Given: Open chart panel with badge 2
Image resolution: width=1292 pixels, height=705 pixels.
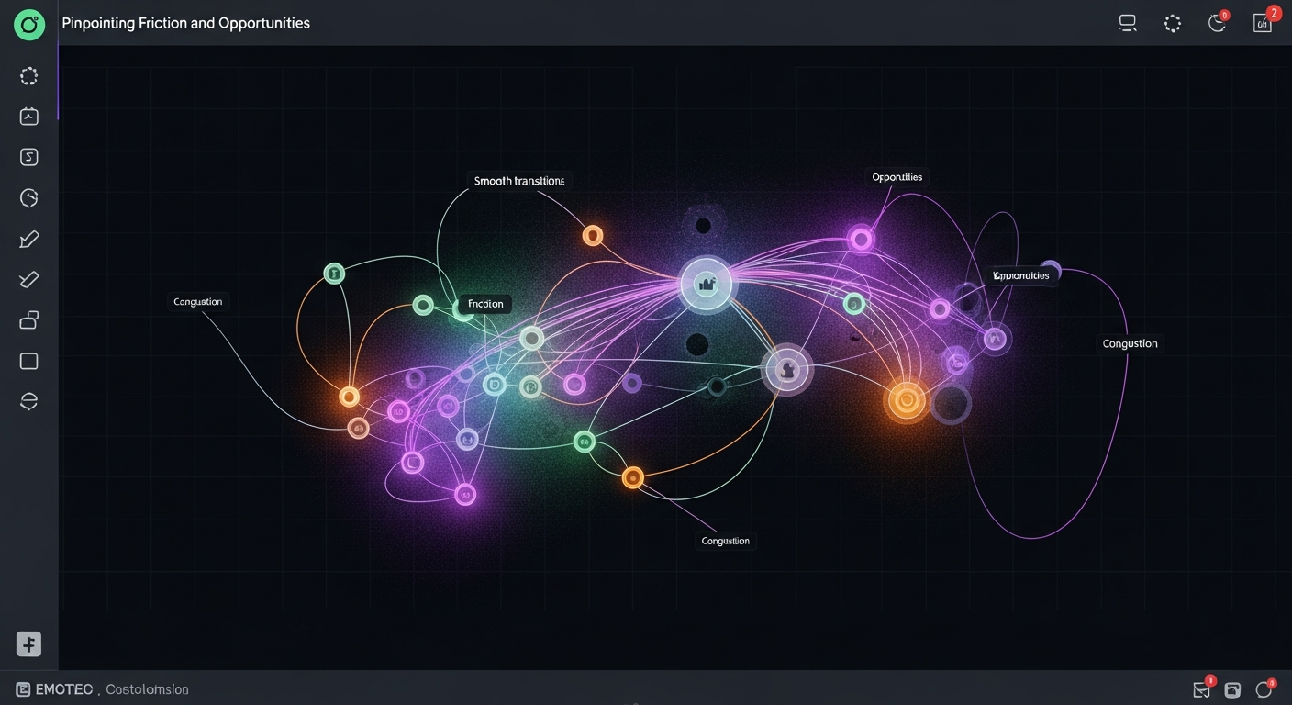Looking at the screenshot, I should 1263,24.
